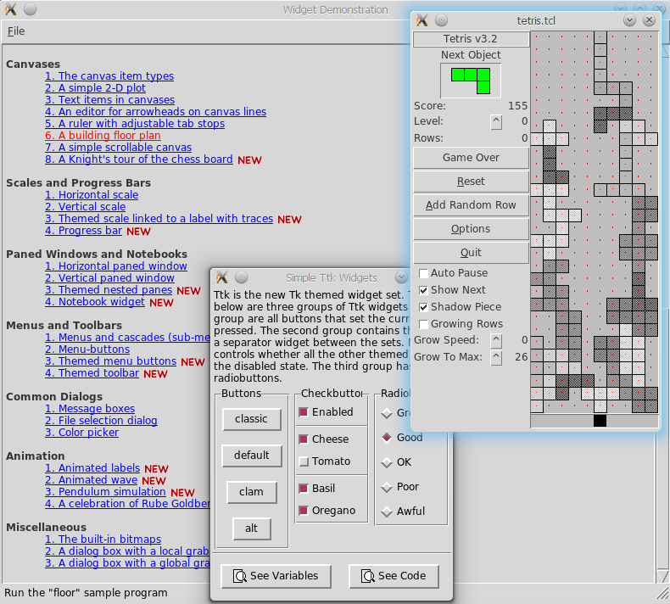Viewport: 670px width, 604px height.
Task: Click the See Code button
Action: 394,576
